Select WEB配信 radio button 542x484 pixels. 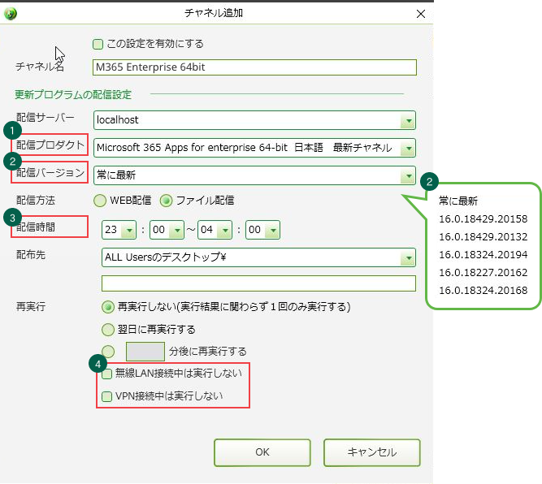click(x=100, y=201)
